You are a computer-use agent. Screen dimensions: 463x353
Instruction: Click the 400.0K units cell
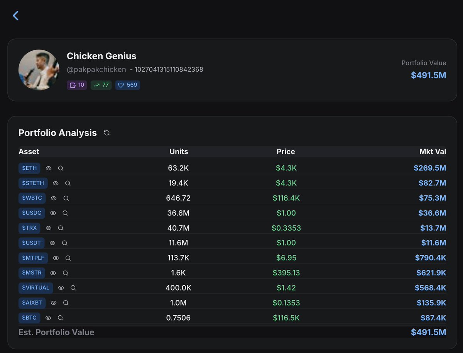click(x=179, y=288)
